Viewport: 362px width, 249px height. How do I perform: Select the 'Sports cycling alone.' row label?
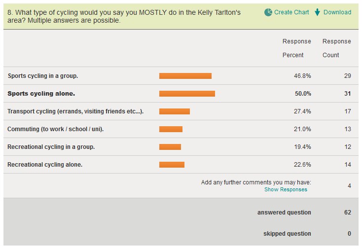click(41, 94)
